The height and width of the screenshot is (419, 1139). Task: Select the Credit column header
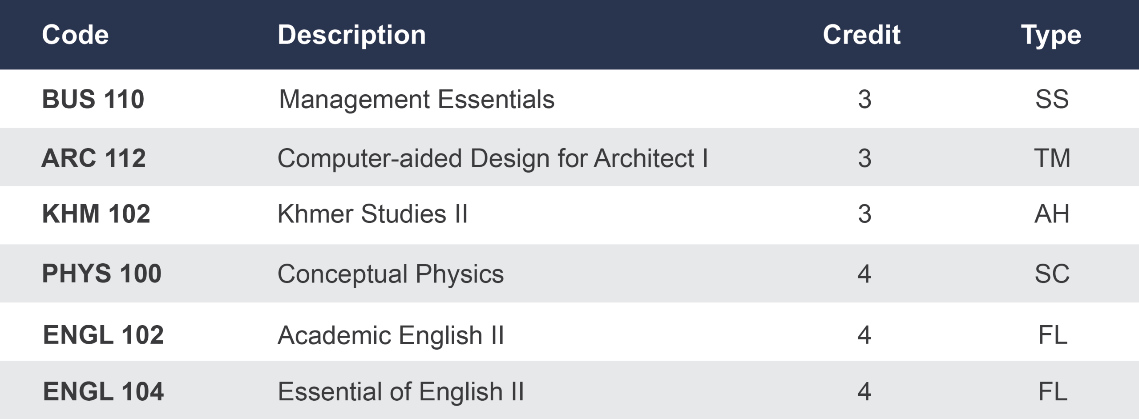861,35
